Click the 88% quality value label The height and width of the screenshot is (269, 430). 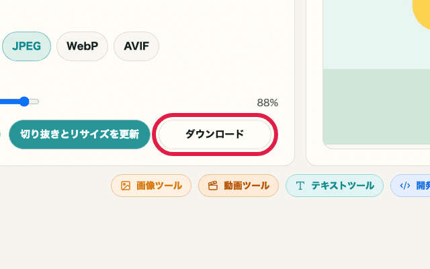tap(267, 103)
